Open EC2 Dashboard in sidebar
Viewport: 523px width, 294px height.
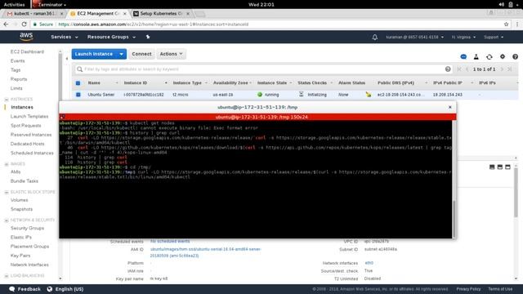click(27, 51)
